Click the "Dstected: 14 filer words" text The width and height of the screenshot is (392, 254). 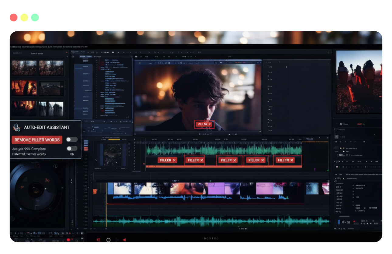[x=29, y=154]
